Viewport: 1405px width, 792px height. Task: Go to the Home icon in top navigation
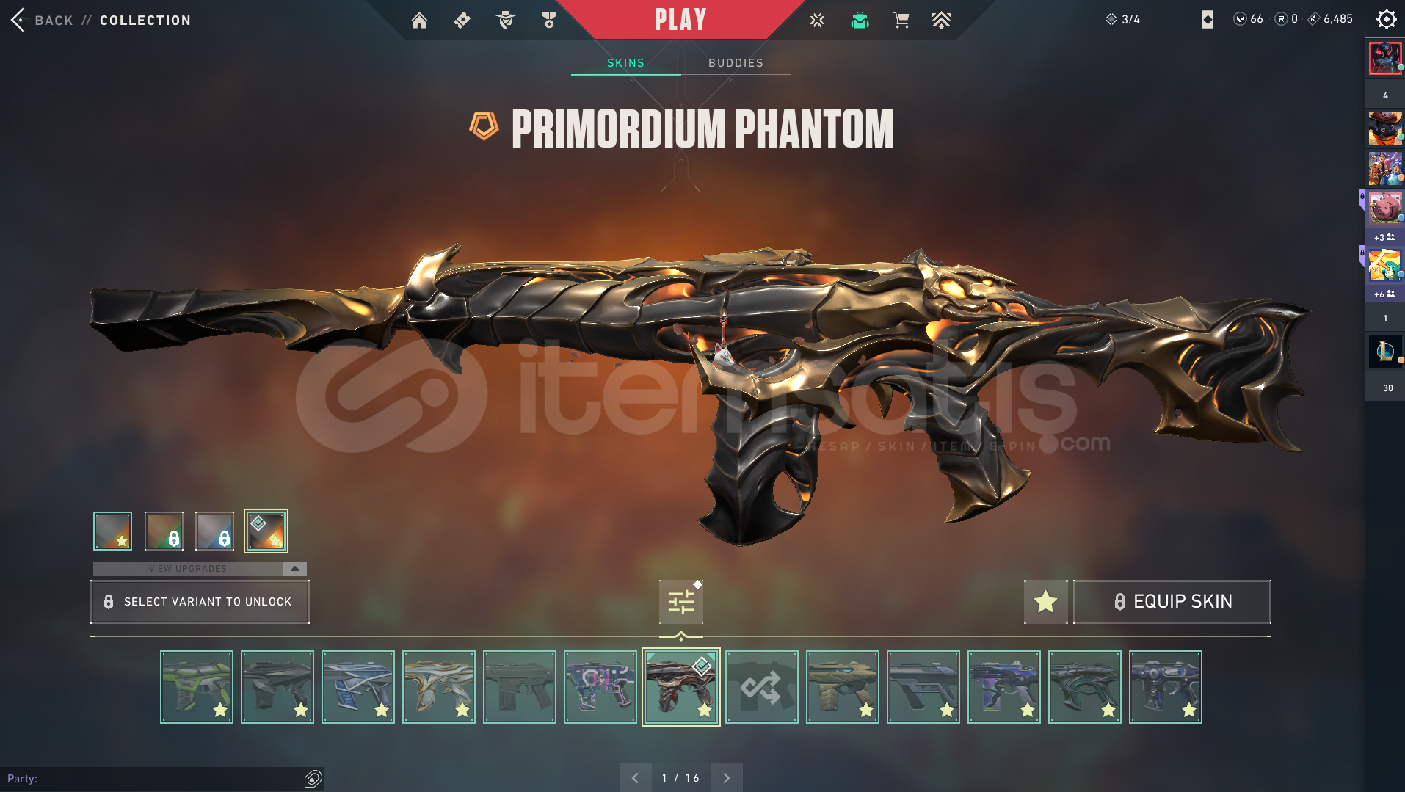419,20
